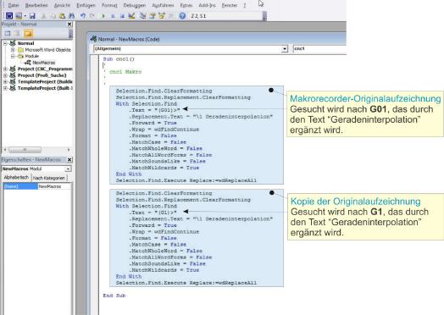Click the Paste clipboard toolbar icon

click(x=62, y=16)
